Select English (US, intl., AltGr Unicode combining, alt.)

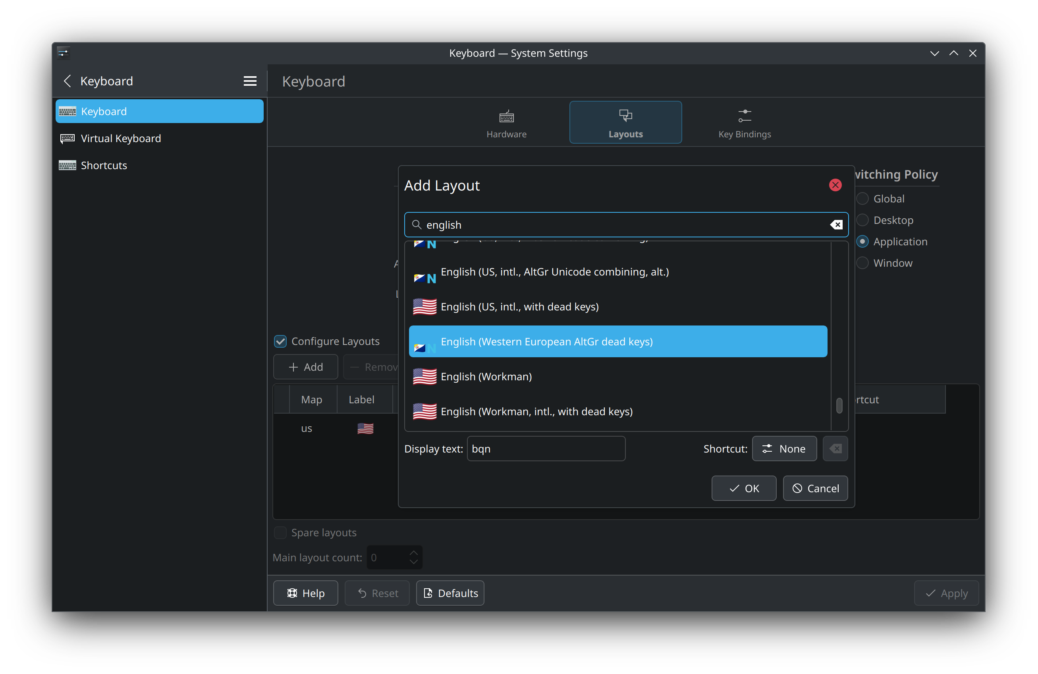[618, 272]
